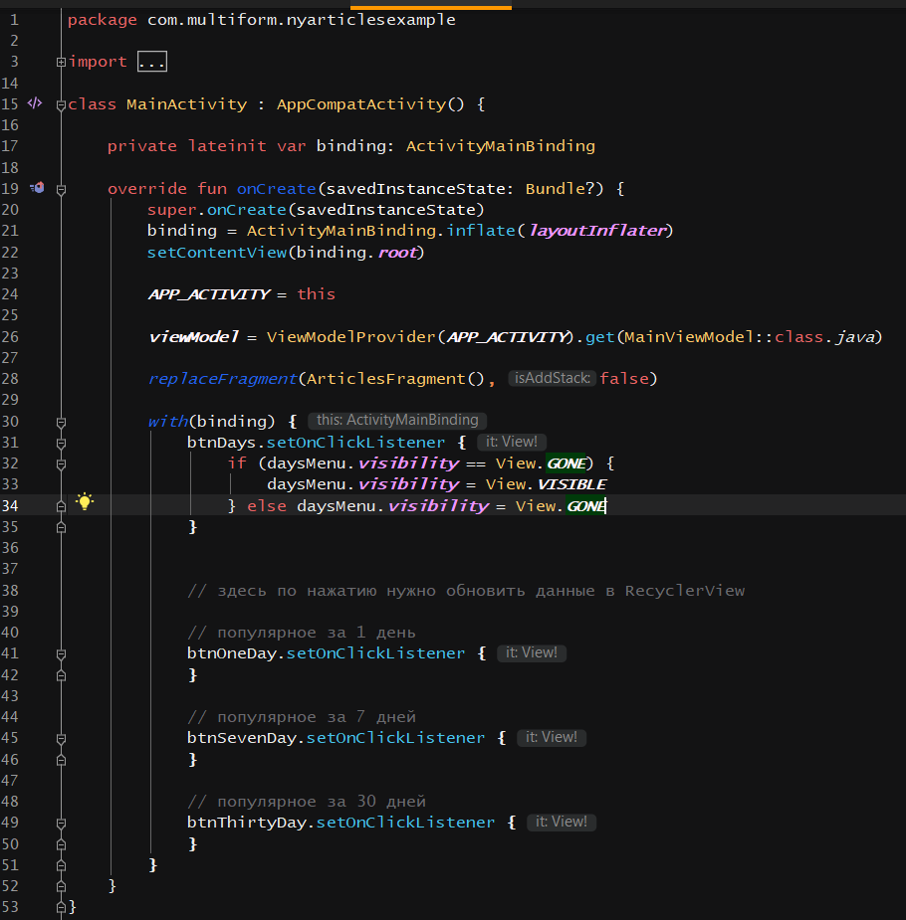Click ArticlesFragment() on line 28

click(x=395, y=379)
